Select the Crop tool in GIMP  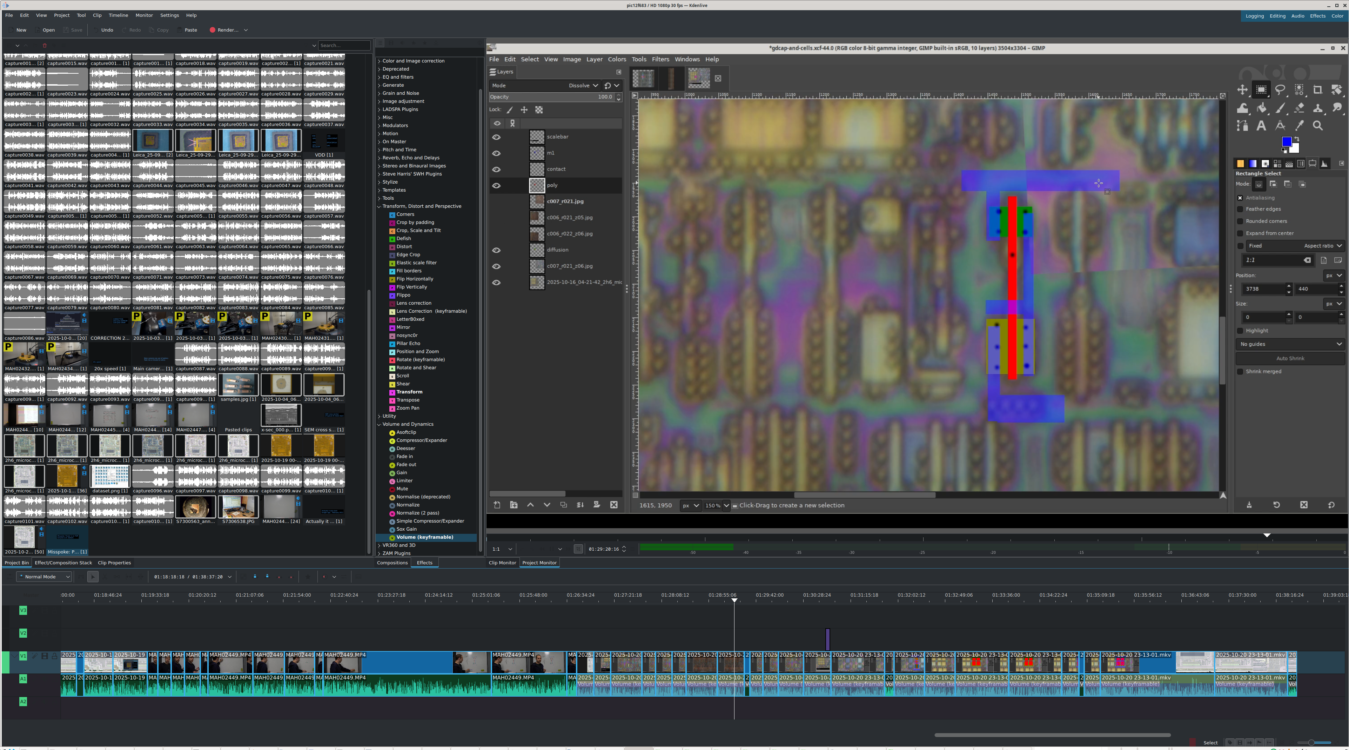coord(1317,89)
